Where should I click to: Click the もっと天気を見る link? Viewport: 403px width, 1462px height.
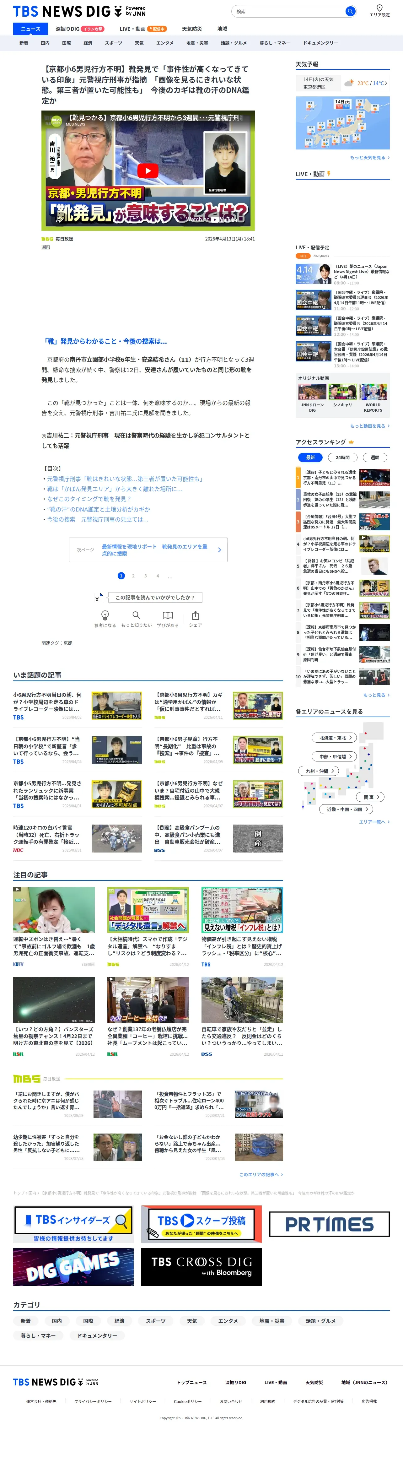click(369, 158)
